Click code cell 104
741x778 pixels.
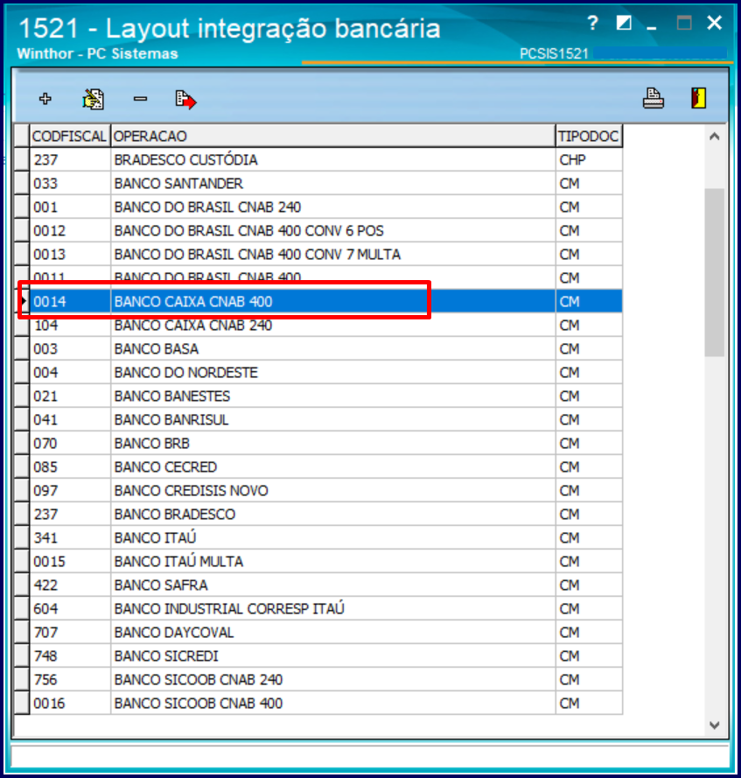(71, 326)
